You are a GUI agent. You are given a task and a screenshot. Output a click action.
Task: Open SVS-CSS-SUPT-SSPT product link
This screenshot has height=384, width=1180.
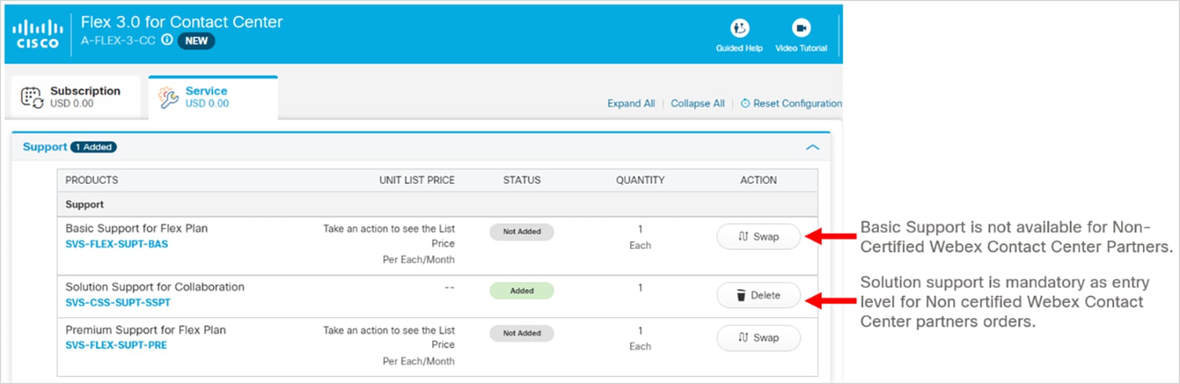[x=118, y=302]
